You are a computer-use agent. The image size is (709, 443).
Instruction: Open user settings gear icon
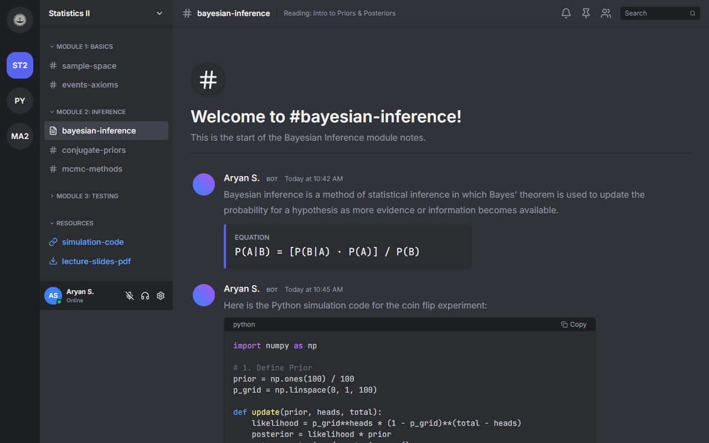pyautogui.click(x=161, y=296)
